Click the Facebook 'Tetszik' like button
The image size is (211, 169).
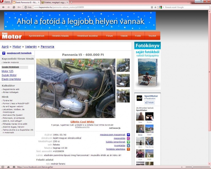[149, 102]
